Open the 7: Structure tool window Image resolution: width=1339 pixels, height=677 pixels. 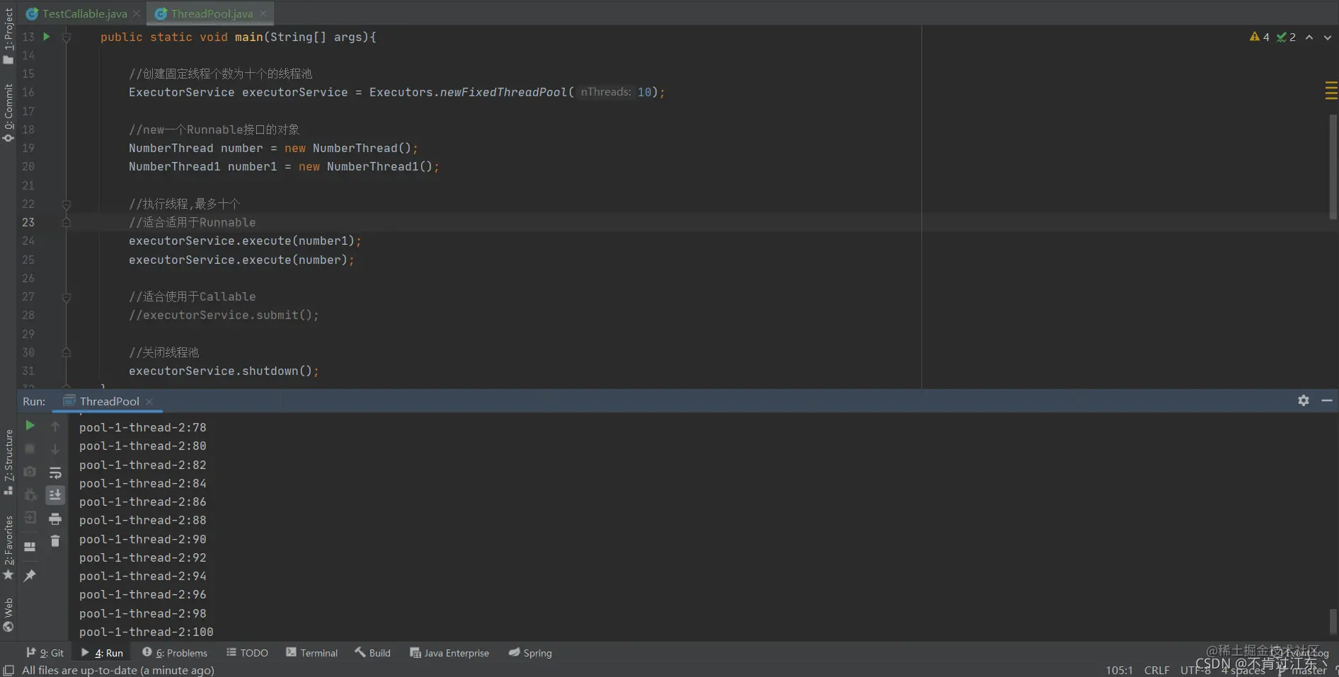[8, 461]
